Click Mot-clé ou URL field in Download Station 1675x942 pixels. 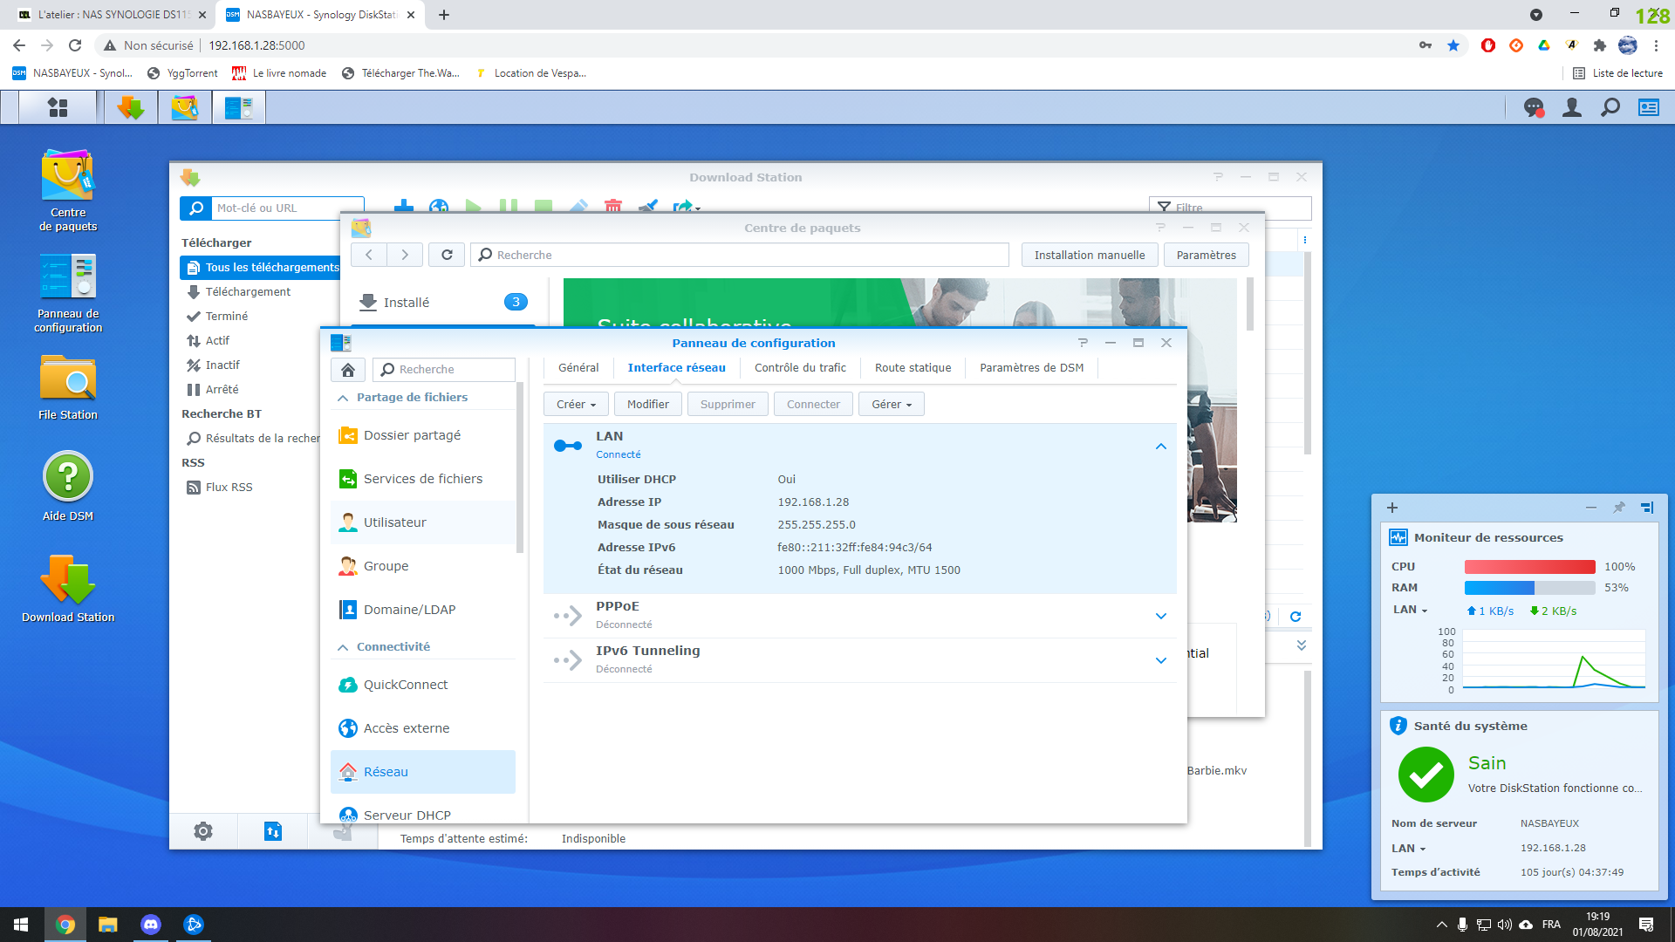[x=287, y=208]
